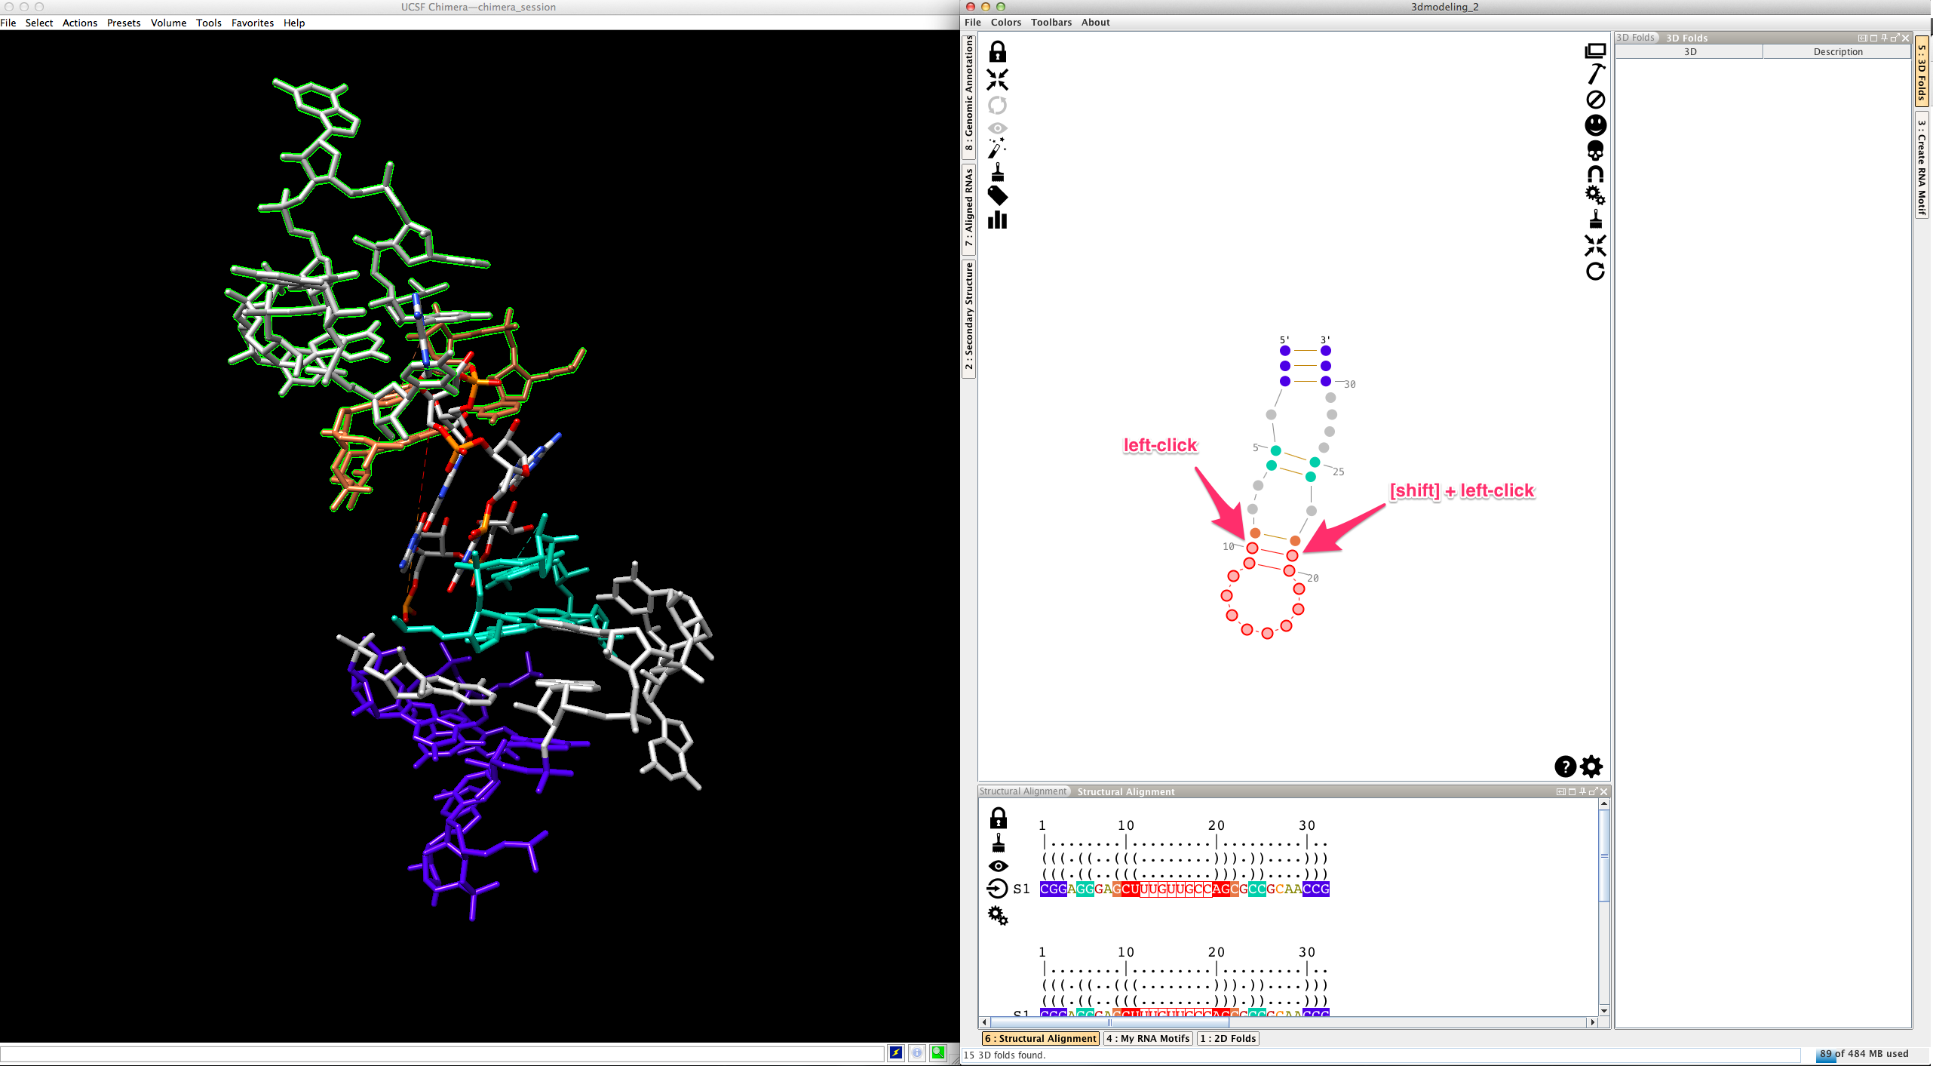Open File menu in UCSF Chimera window
Image resolution: width=1933 pixels, height=1066 pixels.
click(8, 23)
